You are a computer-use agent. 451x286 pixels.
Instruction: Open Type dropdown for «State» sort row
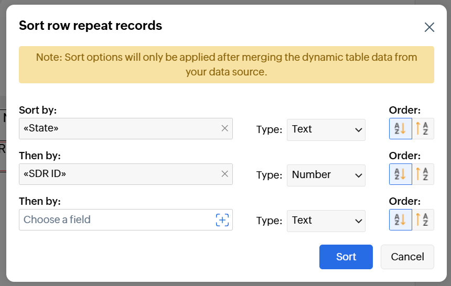(326, 129)
